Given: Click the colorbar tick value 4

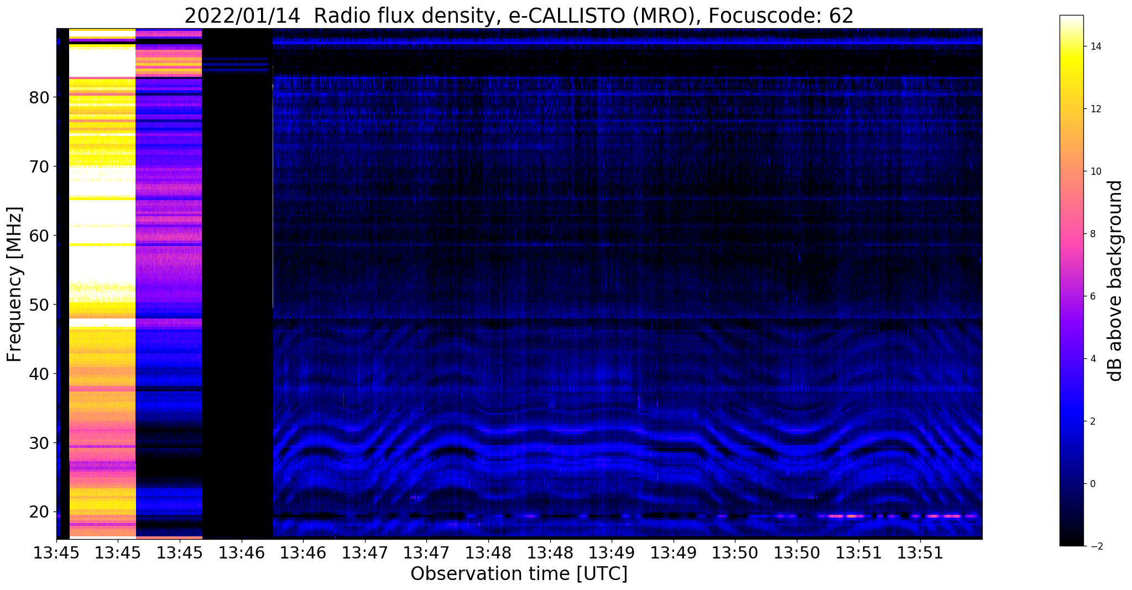Looking at the screenshot, I should click(1093, 359).
